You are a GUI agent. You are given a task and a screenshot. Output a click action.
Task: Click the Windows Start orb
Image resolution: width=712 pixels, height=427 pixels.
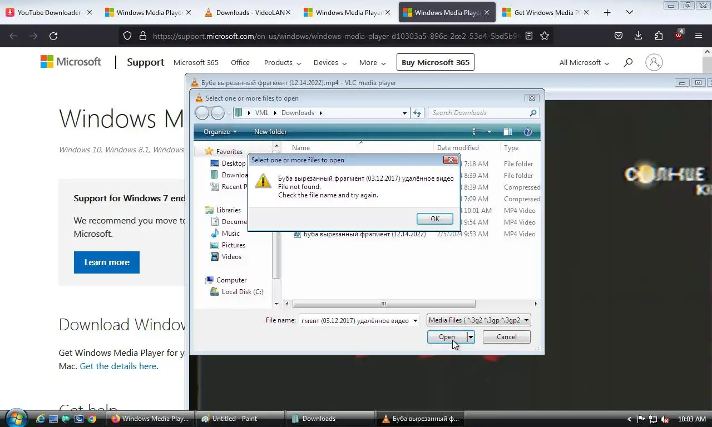pos(16,418)
